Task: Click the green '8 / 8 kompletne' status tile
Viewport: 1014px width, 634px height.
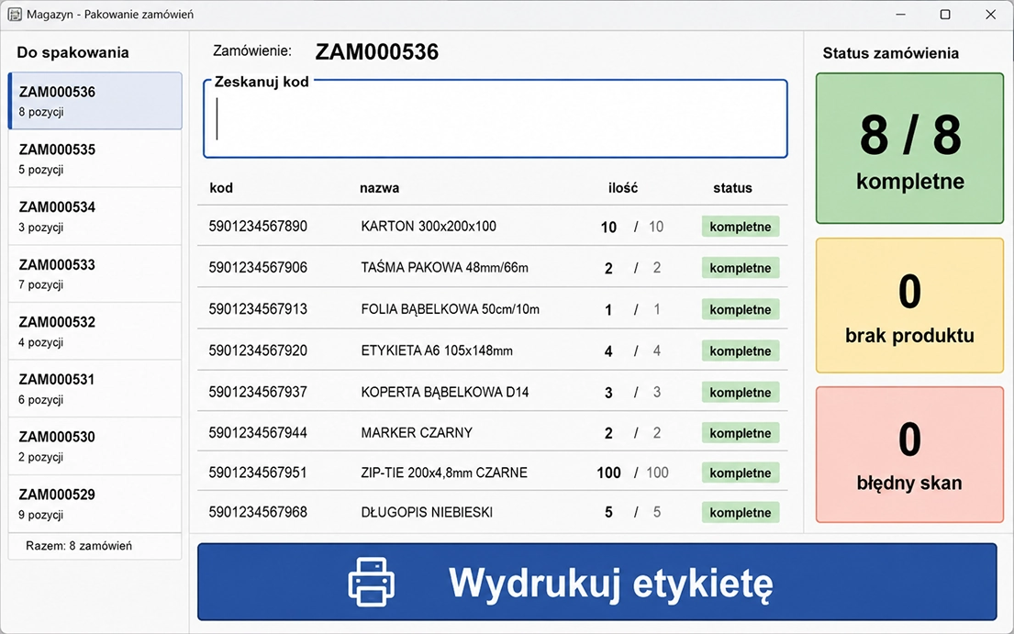Action: (910, 149)
